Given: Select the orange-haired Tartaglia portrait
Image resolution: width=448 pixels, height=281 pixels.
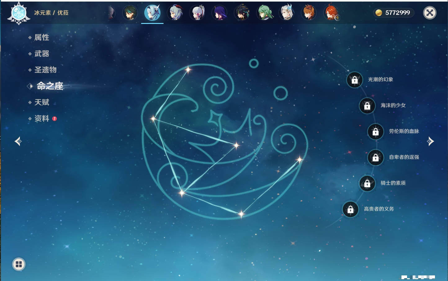Looking at the screenshot, I should pyautogui.click(x=309, y=13).
